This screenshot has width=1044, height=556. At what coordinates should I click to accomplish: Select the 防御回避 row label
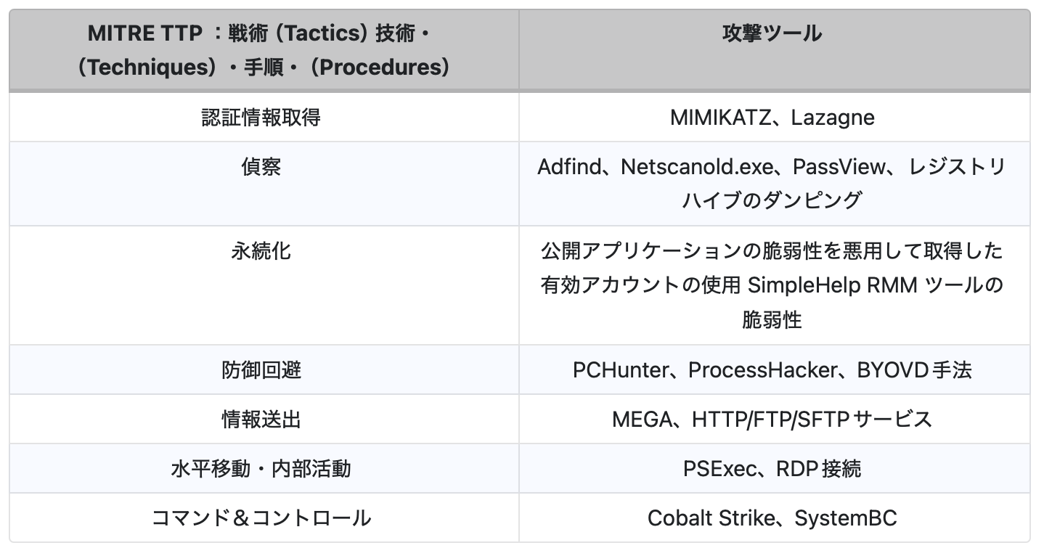[261, 370]
